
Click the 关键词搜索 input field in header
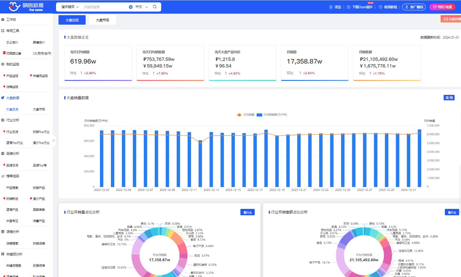click(x=104, y=7)
